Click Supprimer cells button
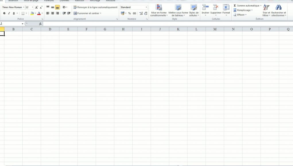This screenshot has width=293, height=166. click(x=216, y=10)
